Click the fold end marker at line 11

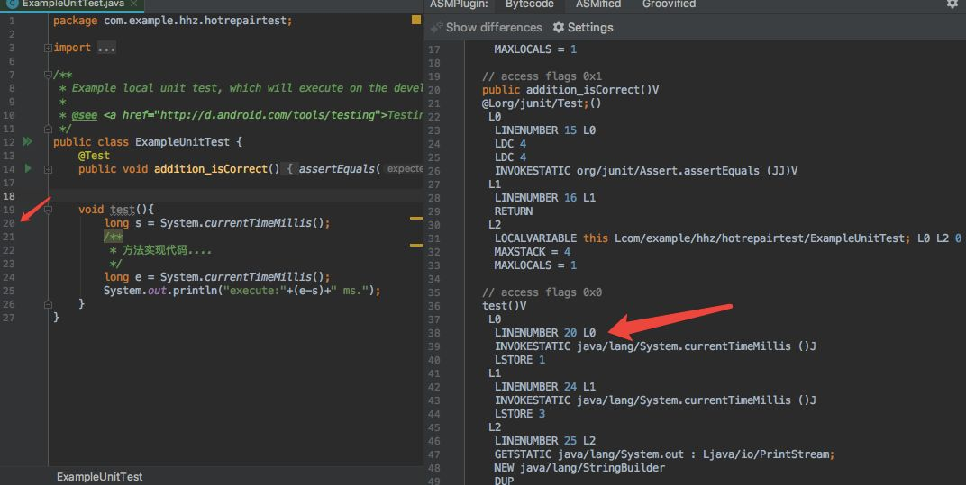[48, 129]
